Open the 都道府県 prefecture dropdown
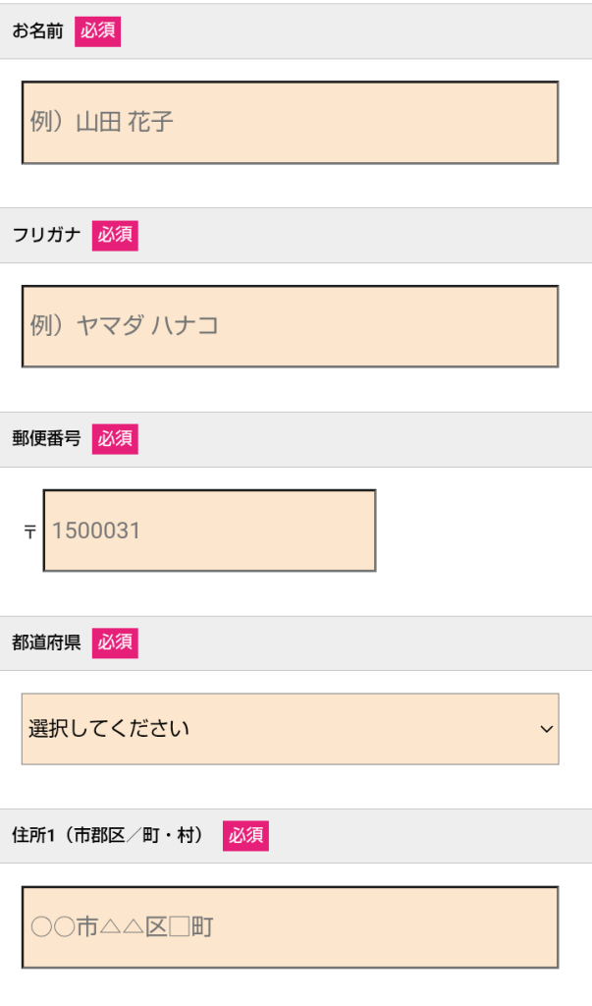This screenshot has height=1006, width=592. tap(290, 729)
